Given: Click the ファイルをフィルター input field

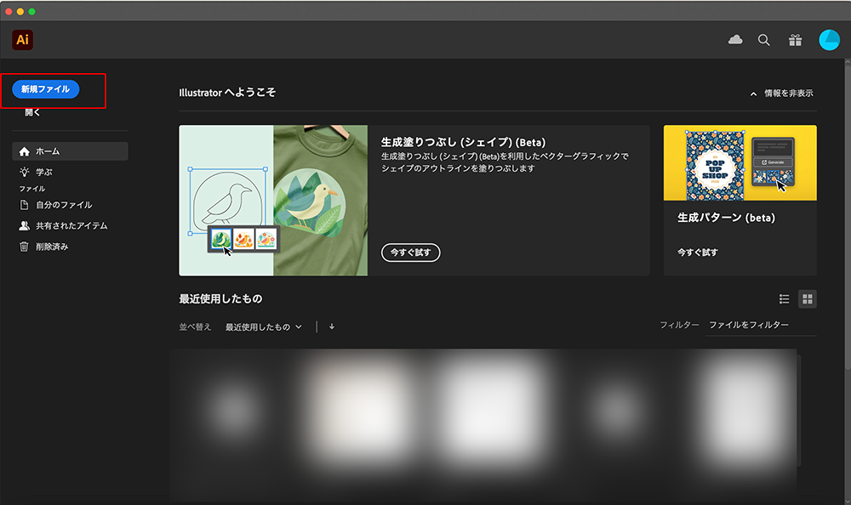Looking at the screenshot, I should click(760, 325).
